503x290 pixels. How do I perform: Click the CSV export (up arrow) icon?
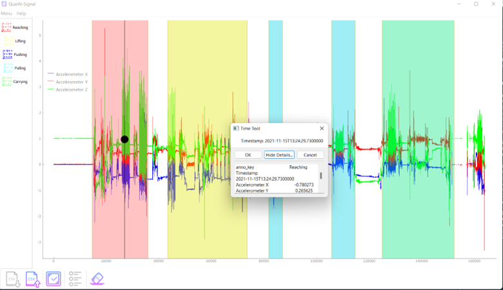[x=33, y=279]
